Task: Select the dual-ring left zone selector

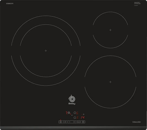Action: click(69, 113)
